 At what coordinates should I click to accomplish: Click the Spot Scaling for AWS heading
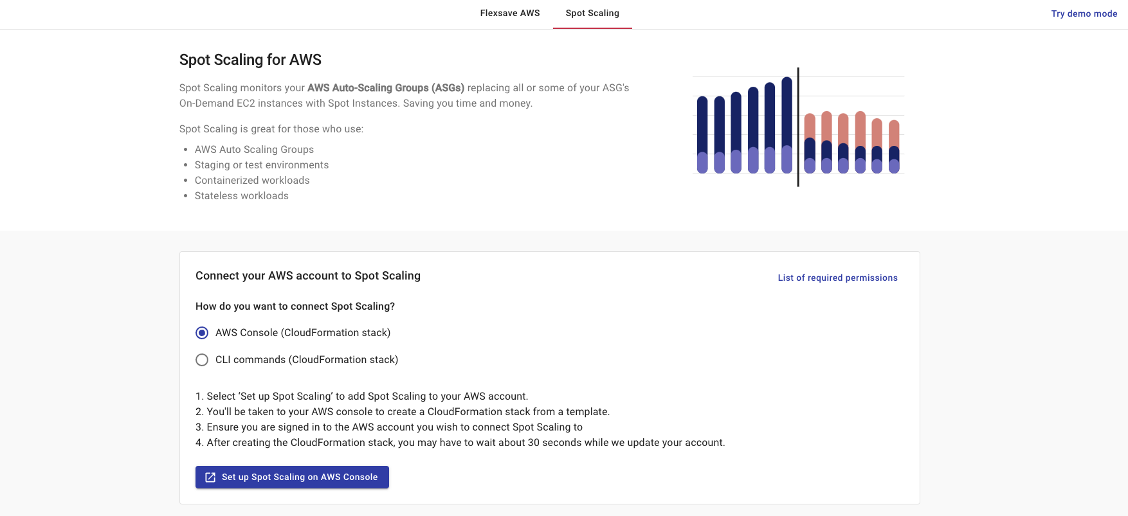250,60
